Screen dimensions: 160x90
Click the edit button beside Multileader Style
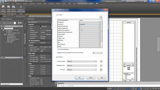click(101, 65)
